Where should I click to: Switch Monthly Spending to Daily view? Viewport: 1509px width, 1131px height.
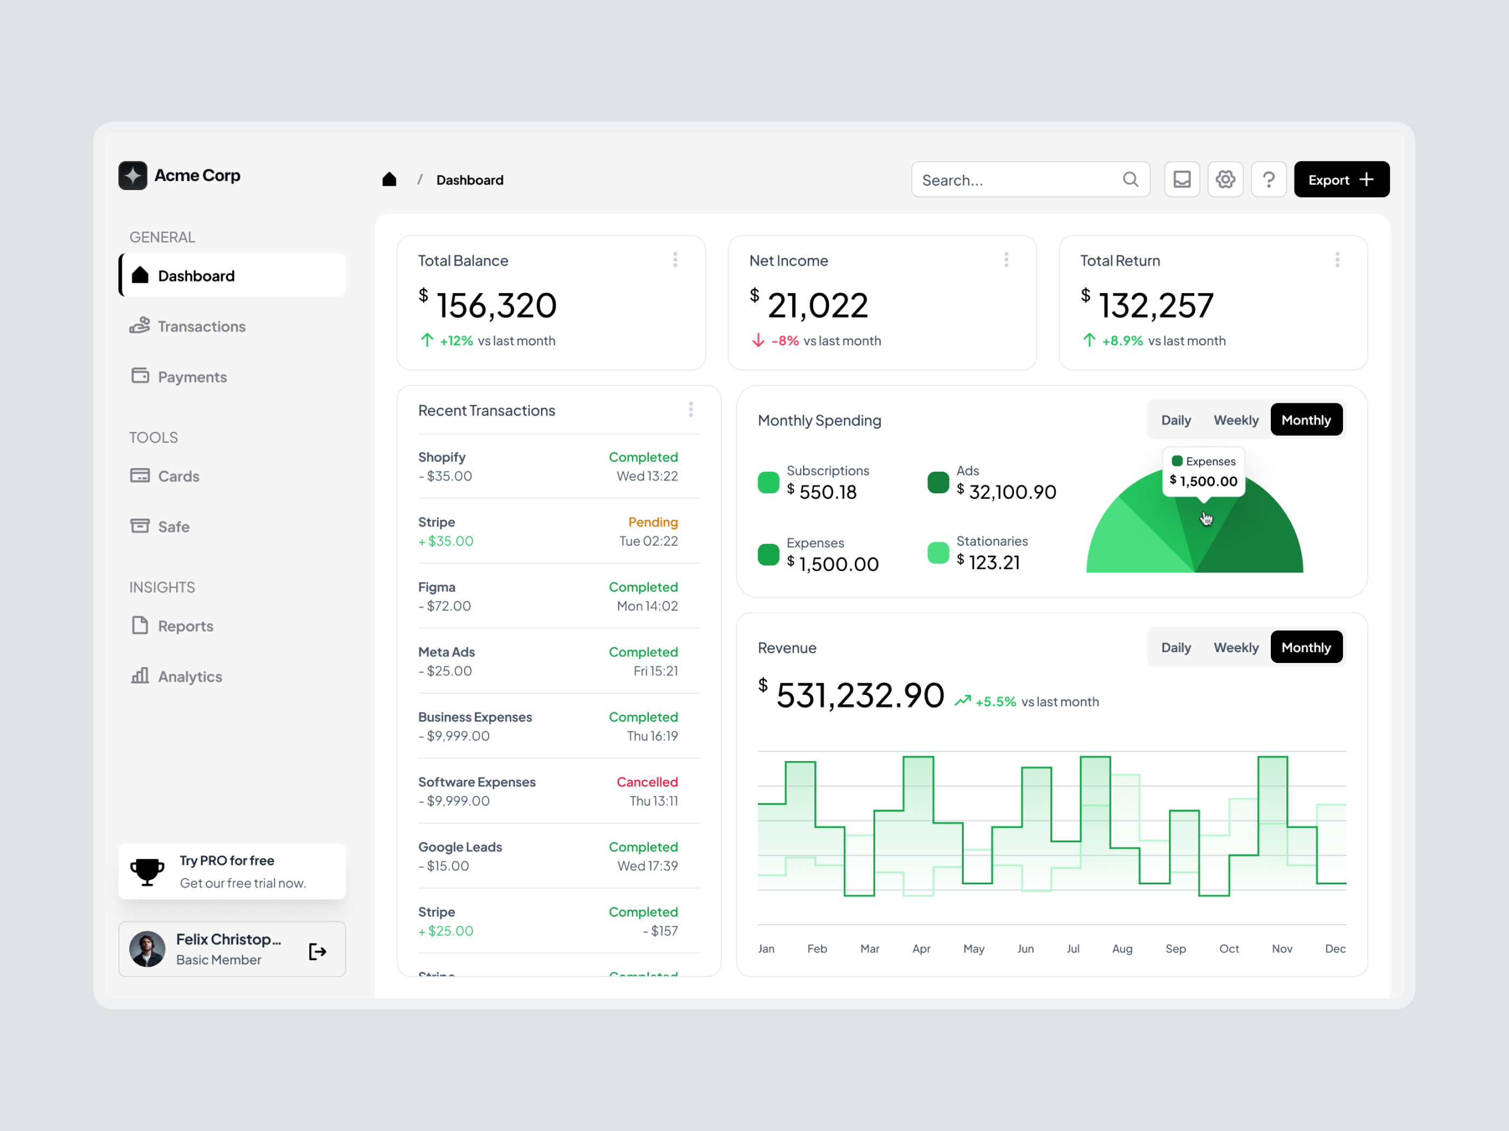click(1175, 419)
